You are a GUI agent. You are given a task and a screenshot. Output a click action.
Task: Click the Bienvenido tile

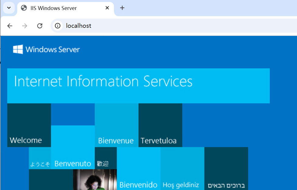coord(138,168)
